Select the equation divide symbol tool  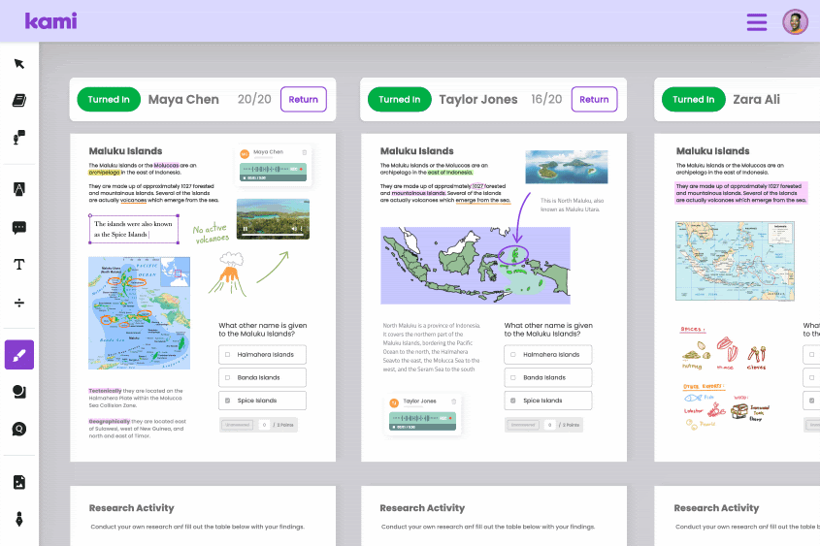(x=19, y=303)
